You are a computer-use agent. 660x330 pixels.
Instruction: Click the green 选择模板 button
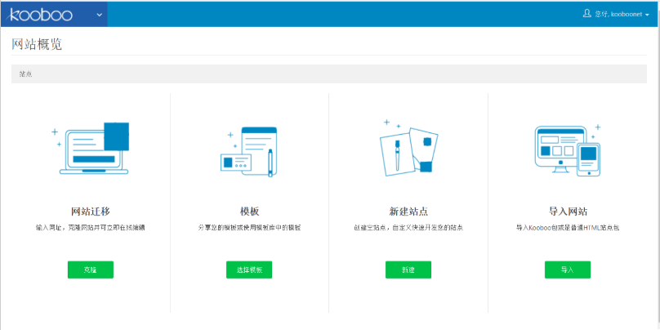pos(249,270)
